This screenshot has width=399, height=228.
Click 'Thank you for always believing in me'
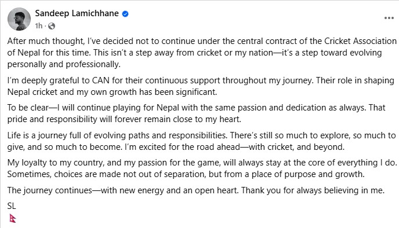tap(313, 190)
